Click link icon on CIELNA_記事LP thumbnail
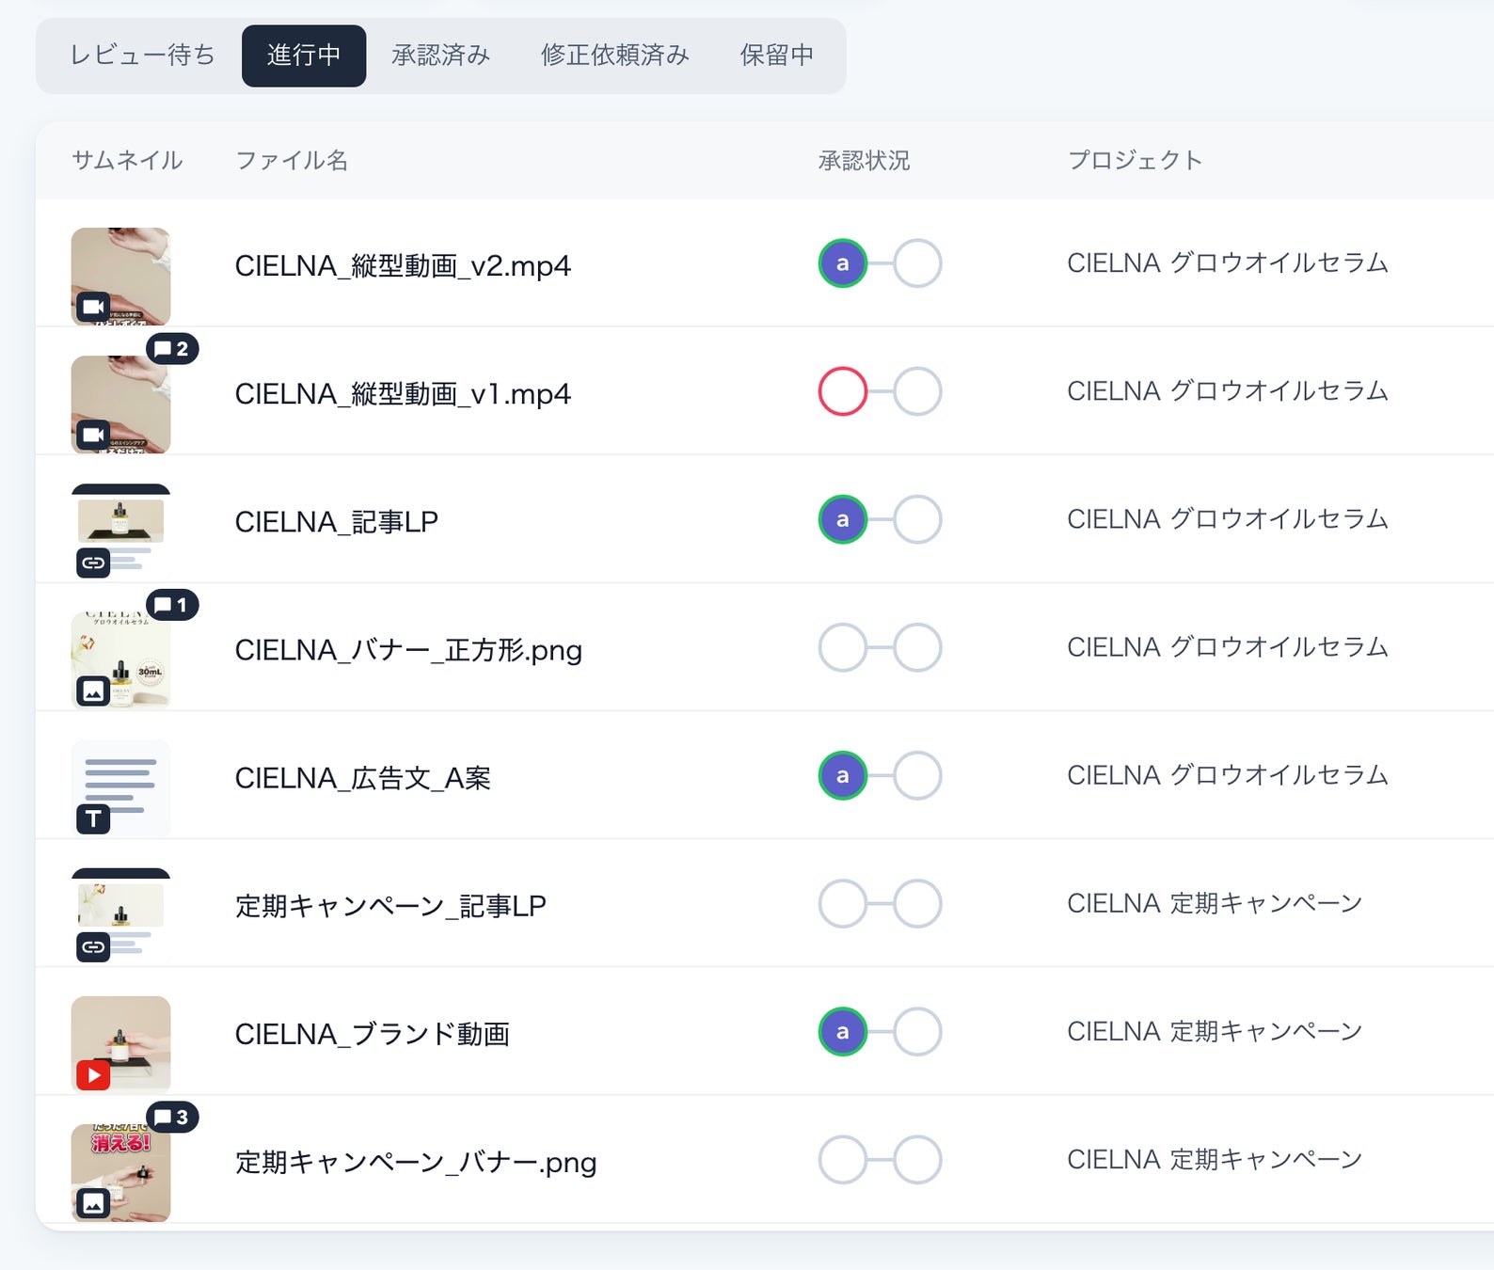1494x1270 pixels. (x=93, y=563)
